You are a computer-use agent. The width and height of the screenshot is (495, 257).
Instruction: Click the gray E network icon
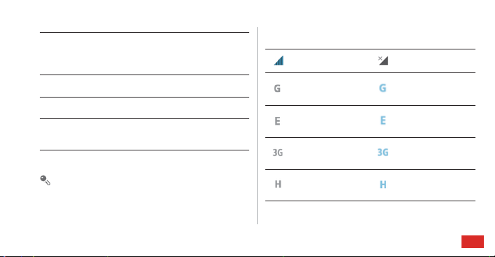tap(277, 121)
